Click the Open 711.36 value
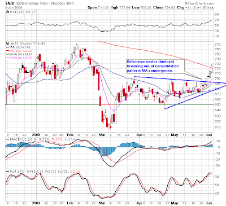The width and height of the screenshot is (226, 206). (98, 7)
